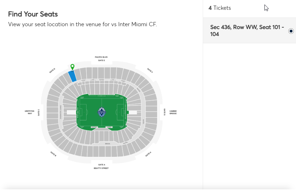This screenshot has height=190, width=296.
Task: Click the Visitor bench label on pitch
Action: [x=94, y=127]
